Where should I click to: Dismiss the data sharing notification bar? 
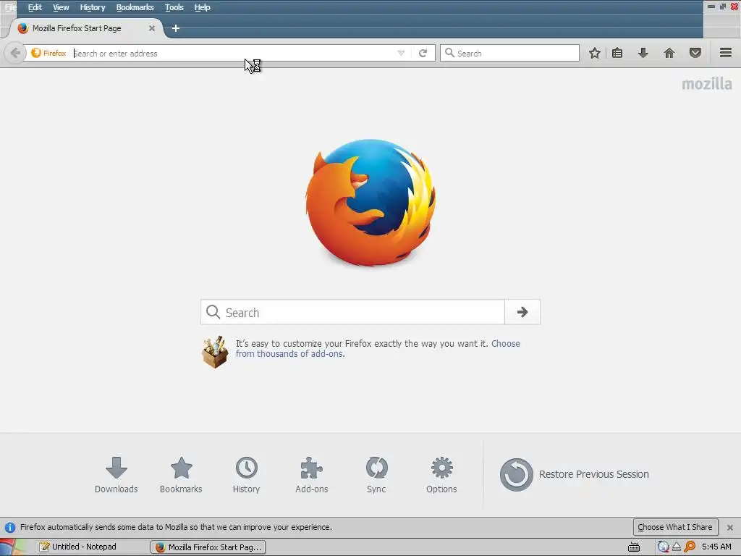[x=729, y=527]
